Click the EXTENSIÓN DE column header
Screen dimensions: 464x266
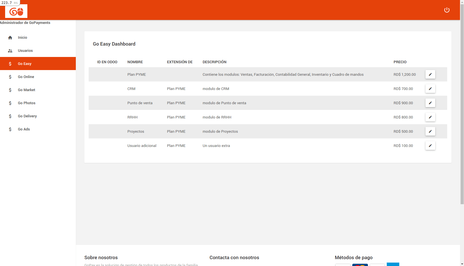pos(180,62)
